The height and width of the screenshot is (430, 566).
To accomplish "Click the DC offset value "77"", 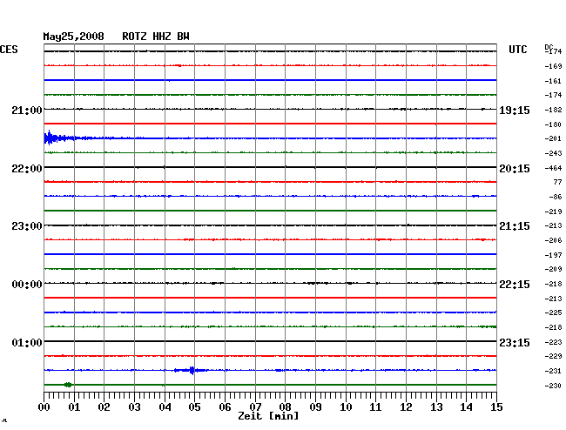I will (x=557, y=182).
